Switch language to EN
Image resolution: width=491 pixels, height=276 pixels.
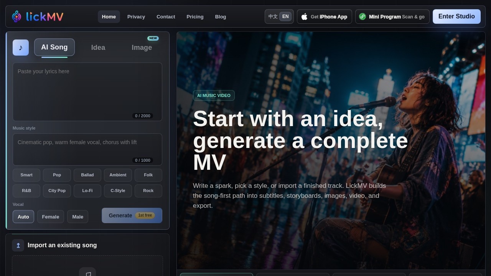pos(285,16)
